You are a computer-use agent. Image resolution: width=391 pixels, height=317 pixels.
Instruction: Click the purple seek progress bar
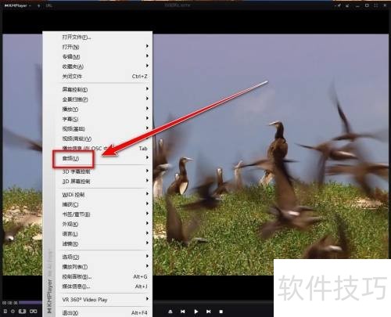30,303
